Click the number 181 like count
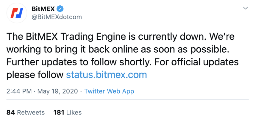Viewport: 253px width, 121px height. coord(59,112)
